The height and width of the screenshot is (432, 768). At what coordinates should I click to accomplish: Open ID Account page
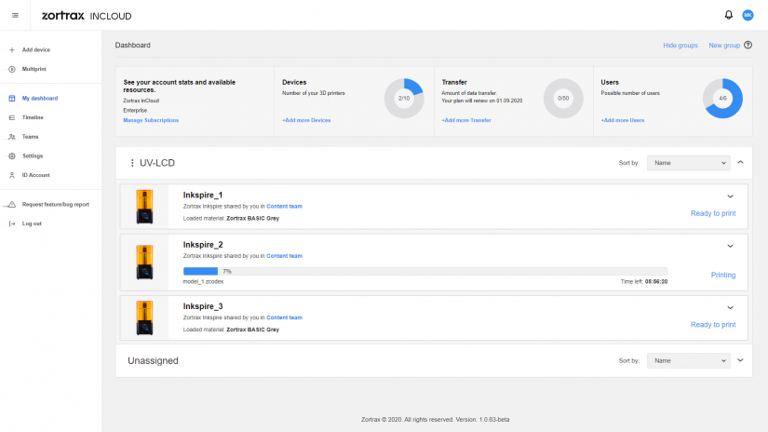tap(35, 175)
